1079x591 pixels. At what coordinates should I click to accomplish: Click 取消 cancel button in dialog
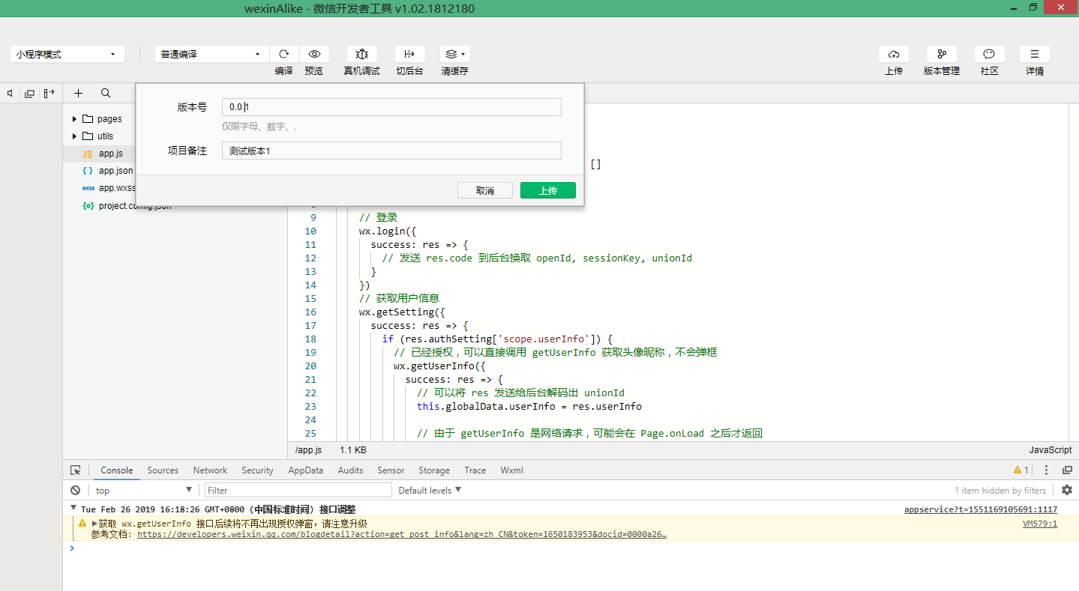485,191
